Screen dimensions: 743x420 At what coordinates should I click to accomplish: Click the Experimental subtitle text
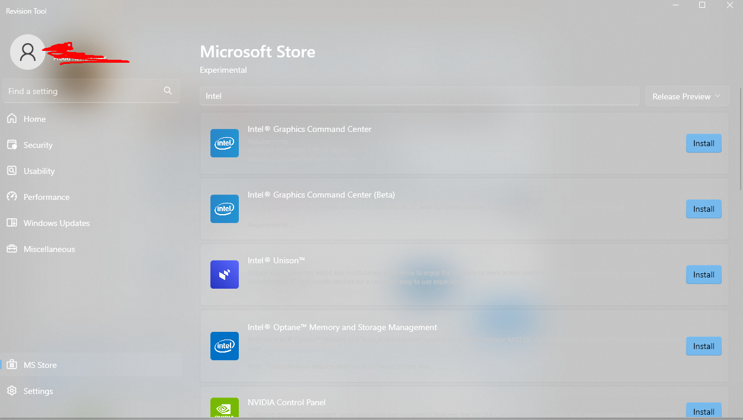pyautogui.click(x=223, y=70)
